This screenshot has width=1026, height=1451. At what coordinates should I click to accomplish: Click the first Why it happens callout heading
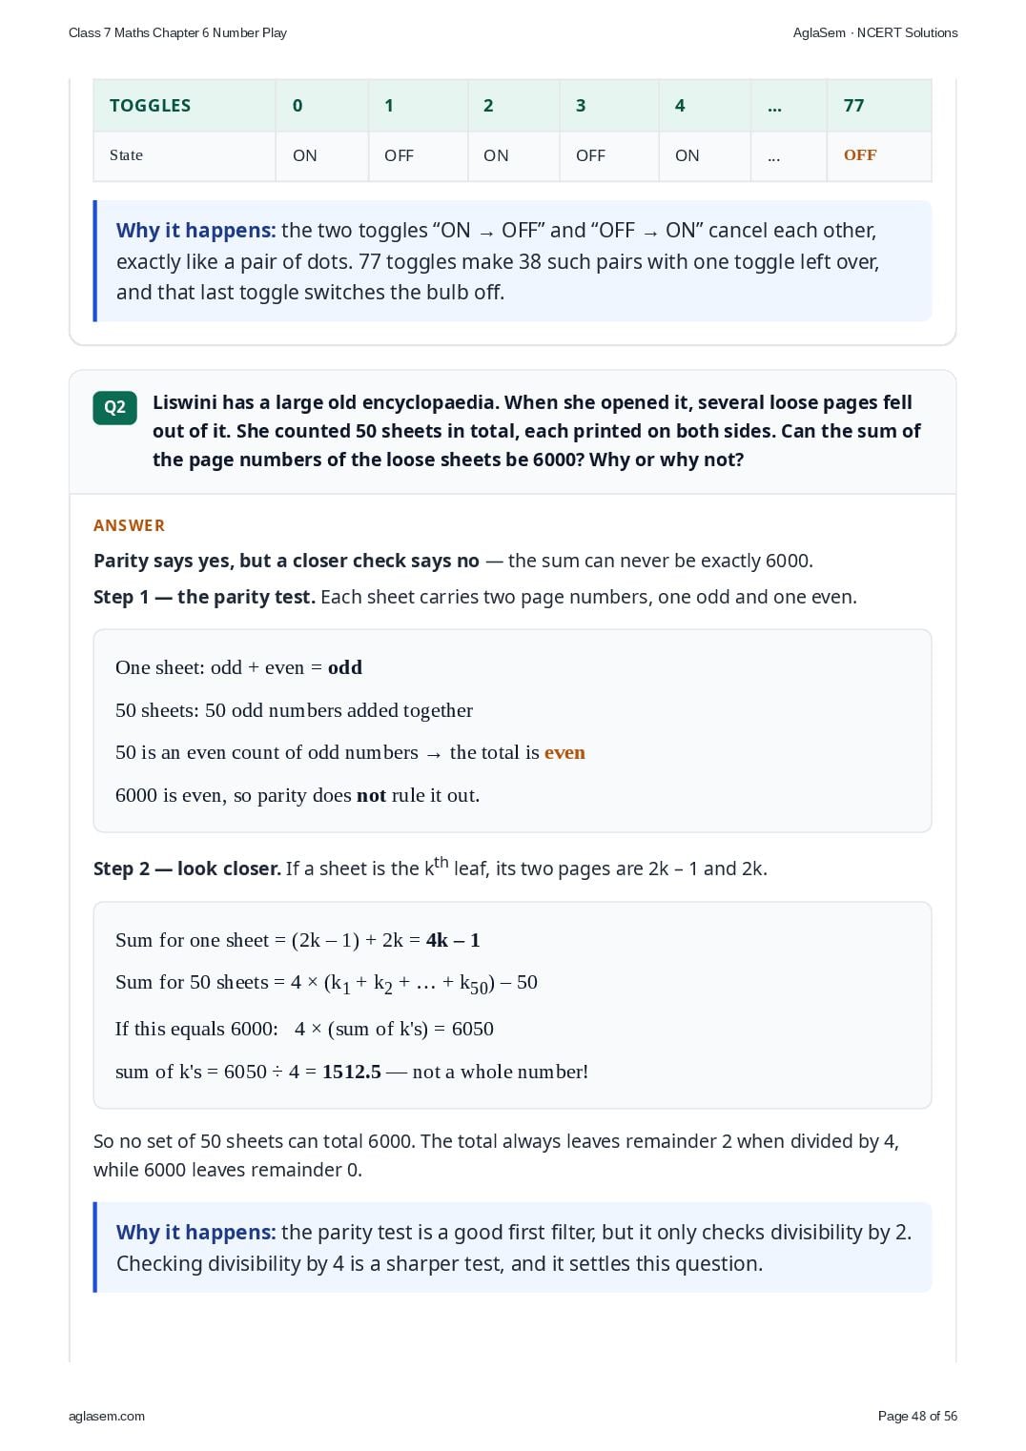(195, 231)
